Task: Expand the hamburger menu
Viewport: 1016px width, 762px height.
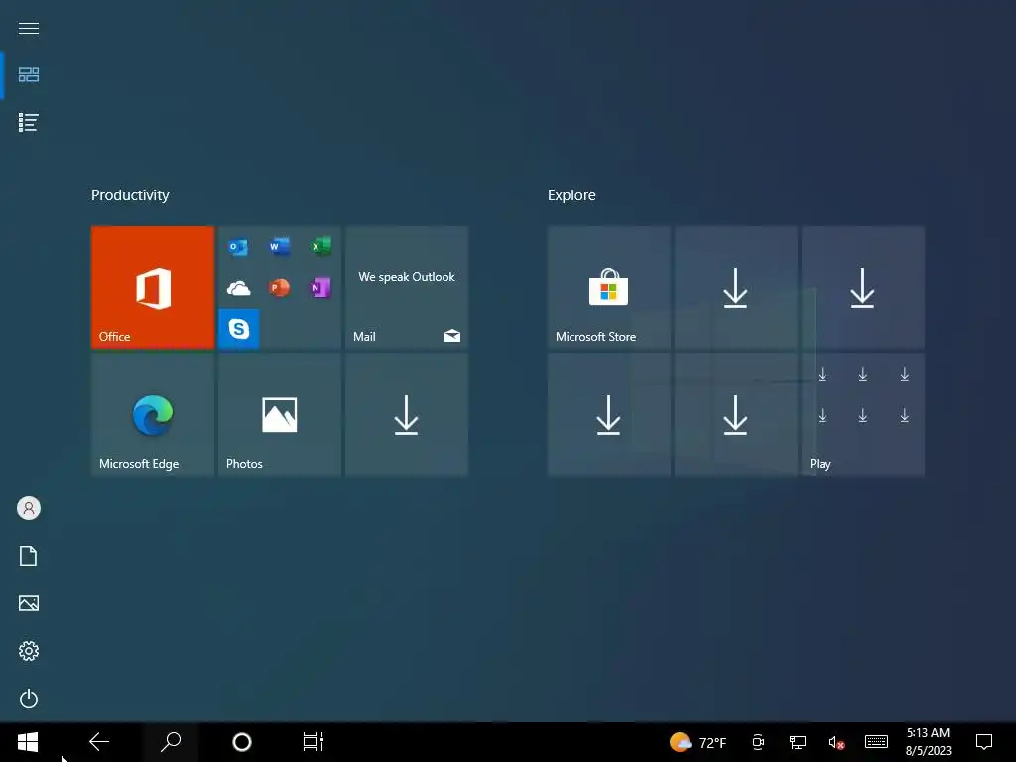Action: coord(29,28)
